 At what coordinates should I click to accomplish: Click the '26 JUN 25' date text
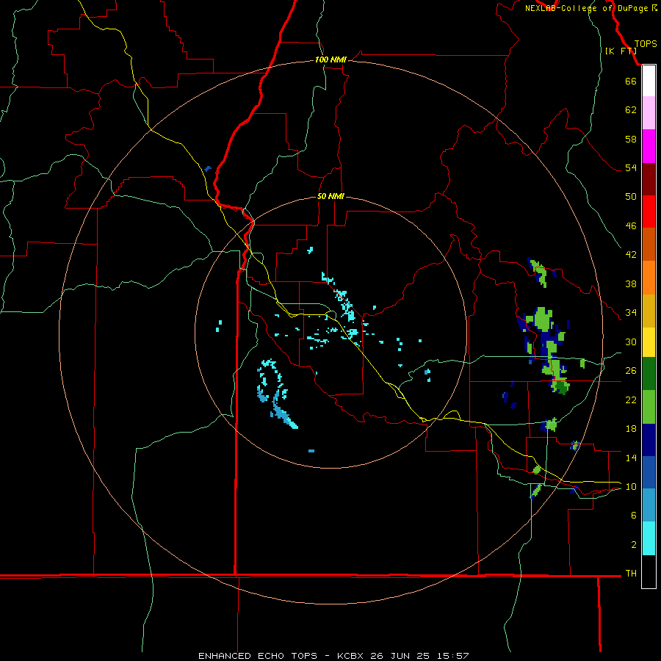pos(400,656)
